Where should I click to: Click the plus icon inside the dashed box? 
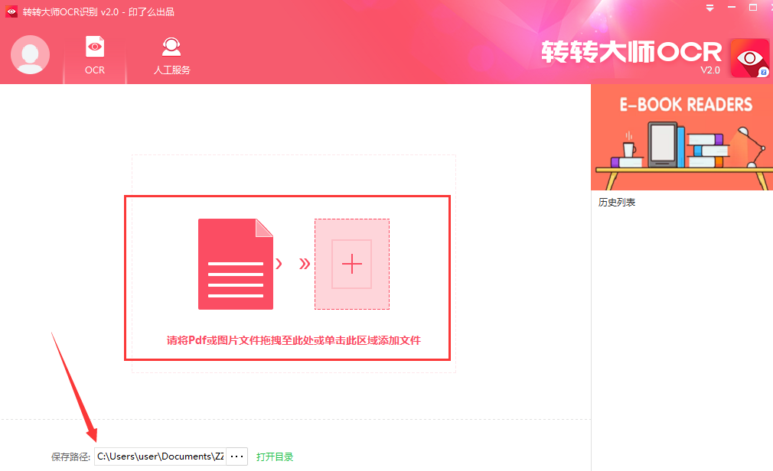coord(351,264)
